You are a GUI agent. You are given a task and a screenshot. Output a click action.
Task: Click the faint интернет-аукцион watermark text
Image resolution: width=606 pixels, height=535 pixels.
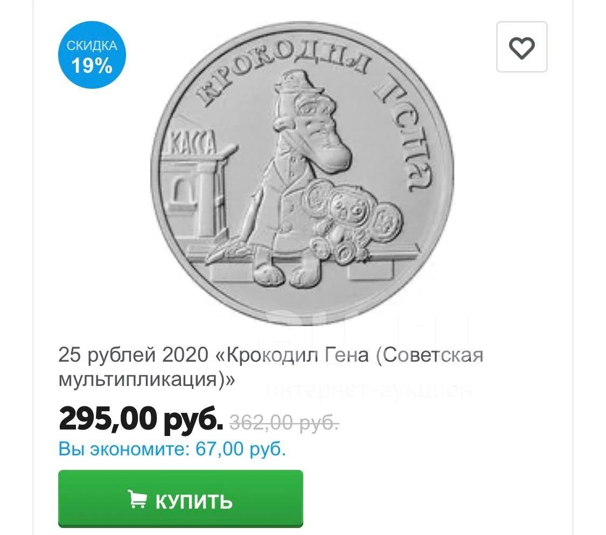[x=369, y=390]
